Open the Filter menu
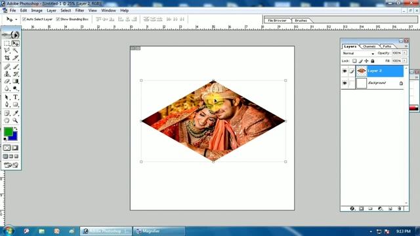 tap(79, 10)
